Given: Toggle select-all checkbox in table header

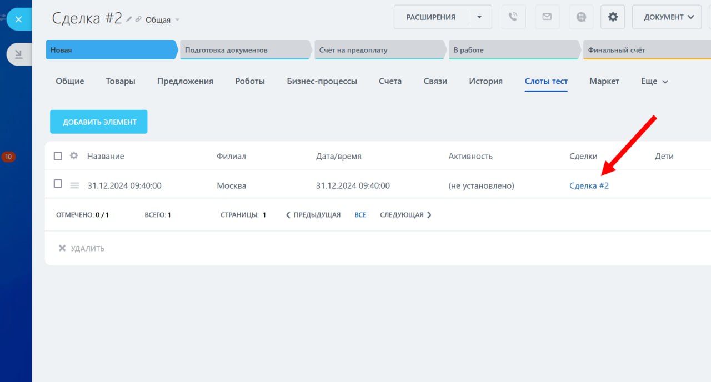Looking at the screenshot, I should pos(58,156).
